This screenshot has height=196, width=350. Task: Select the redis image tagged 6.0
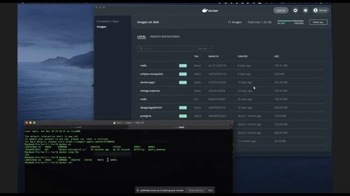(x=231, y=99)
